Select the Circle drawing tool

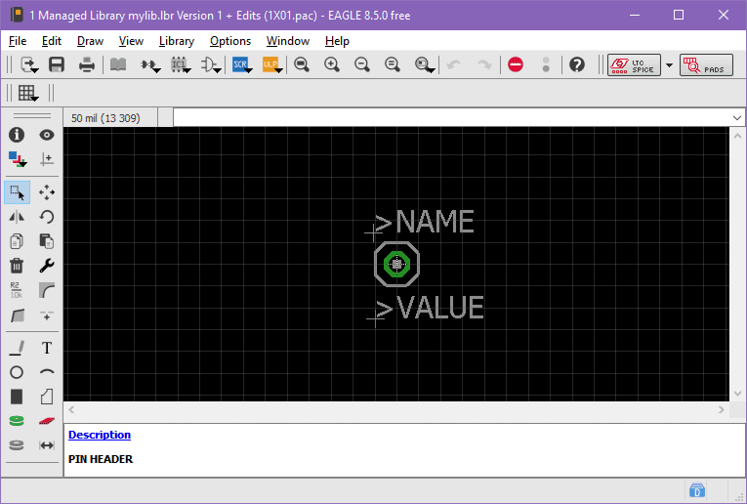coord(17,372)
